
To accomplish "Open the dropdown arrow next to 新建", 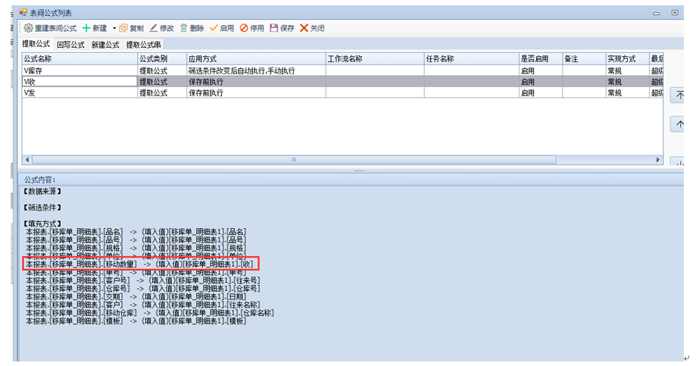I will (114, 28).
